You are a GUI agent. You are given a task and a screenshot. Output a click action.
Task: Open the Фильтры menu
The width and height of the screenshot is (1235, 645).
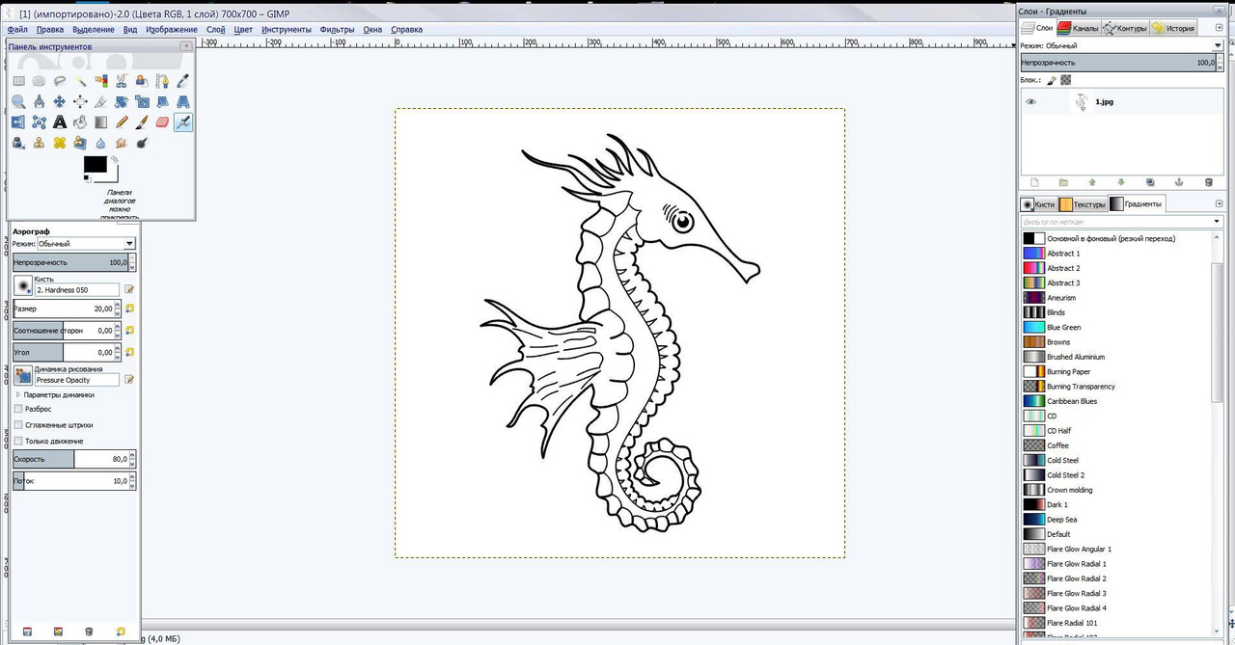point(337,30)
